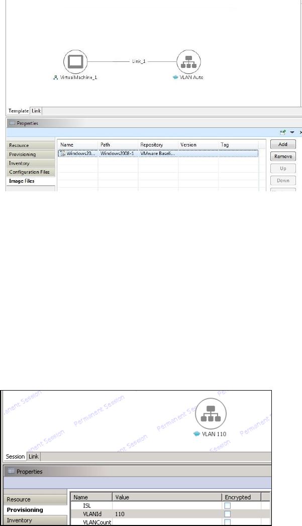Click the VLAN Auto text label
The height and width of the screenshot is (526, 302).
191,77
